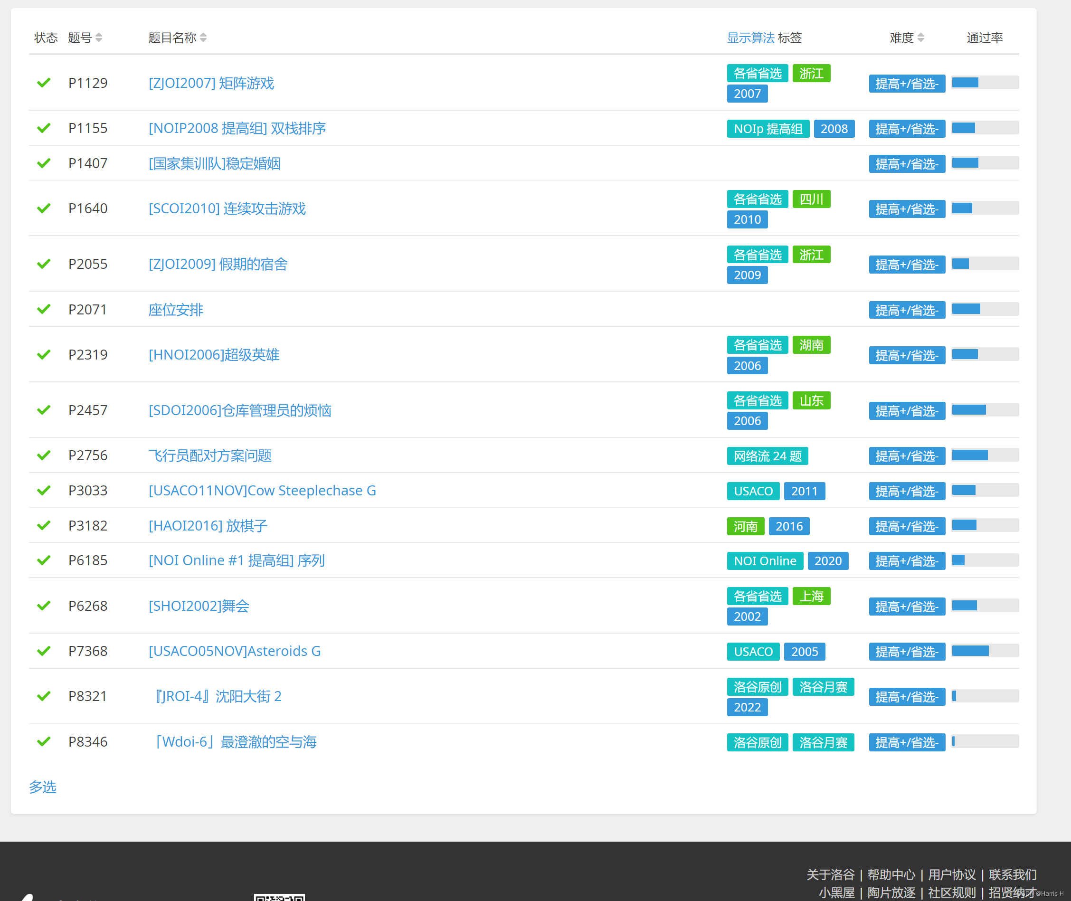Open problem [ZJOI2007] 矩阵游戏
Viewport: 1071px width, 901px height.
211,83
